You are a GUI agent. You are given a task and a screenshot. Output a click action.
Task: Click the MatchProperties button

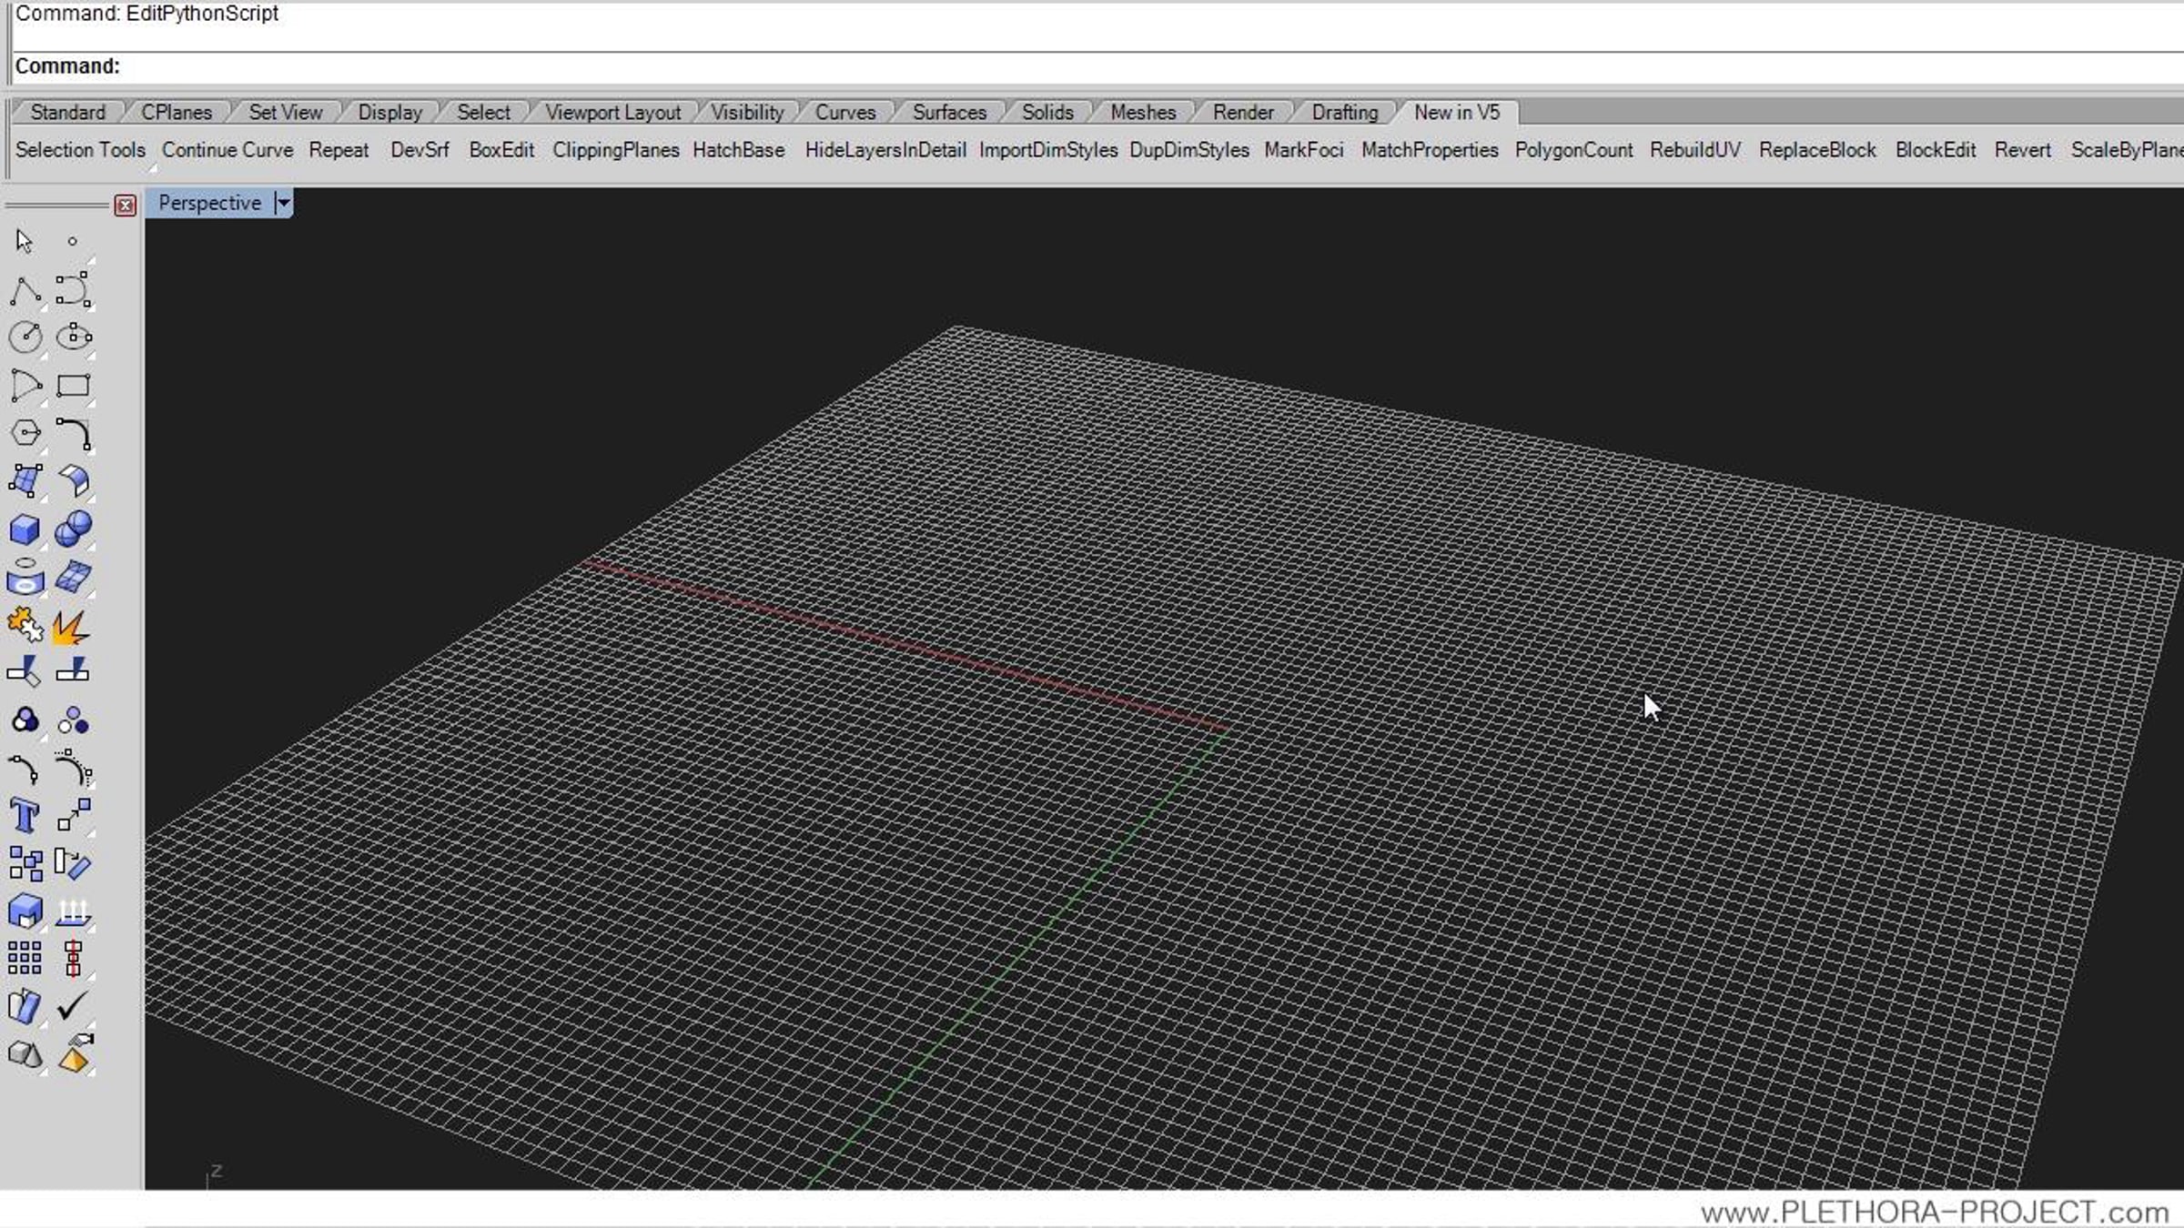[x=1429, y=150]
